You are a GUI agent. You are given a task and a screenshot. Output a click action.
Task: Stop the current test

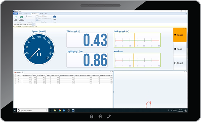(x=180, y=49)
